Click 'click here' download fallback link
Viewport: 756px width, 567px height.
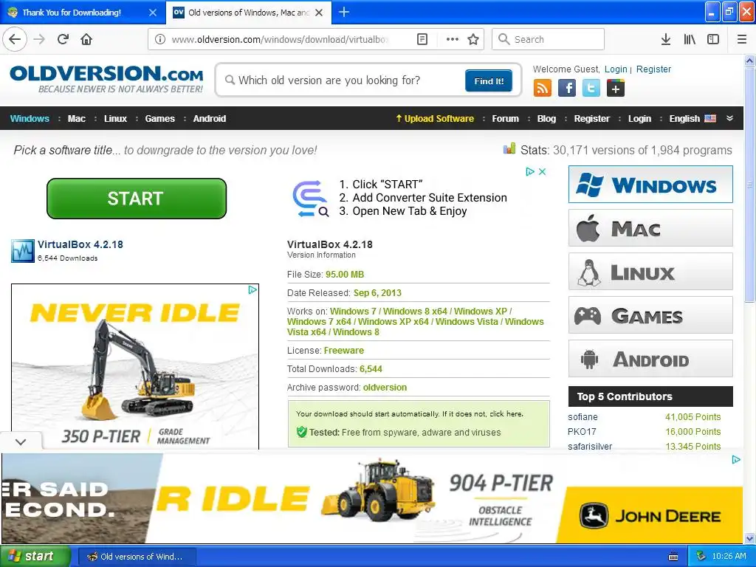(x=506, y=413)
